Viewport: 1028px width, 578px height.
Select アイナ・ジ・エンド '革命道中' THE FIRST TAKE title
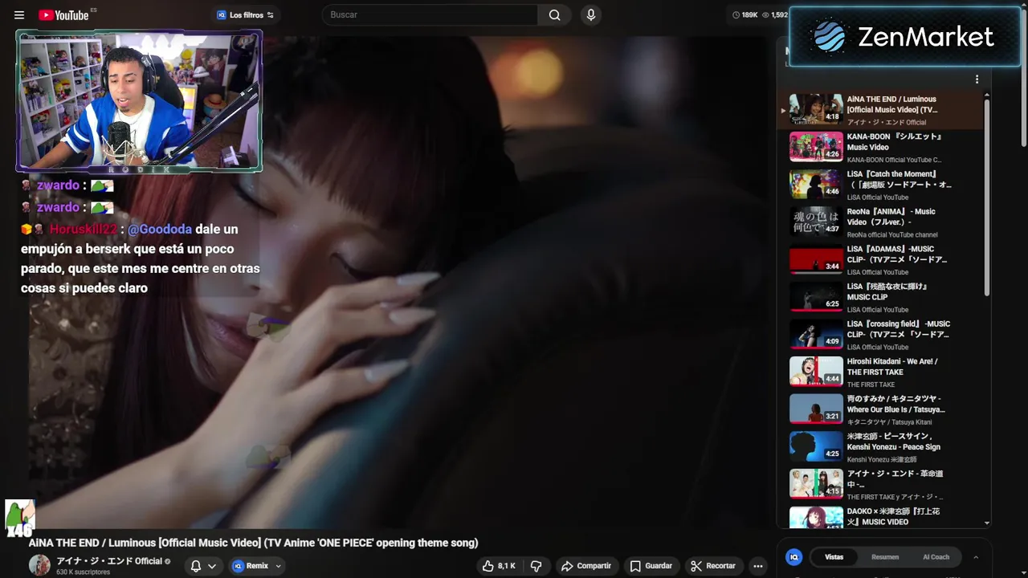[895, 479]
